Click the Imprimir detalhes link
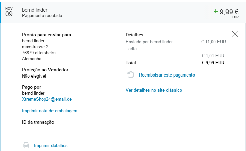This screenshot has height=151, width=246. (x=50, y=145)
